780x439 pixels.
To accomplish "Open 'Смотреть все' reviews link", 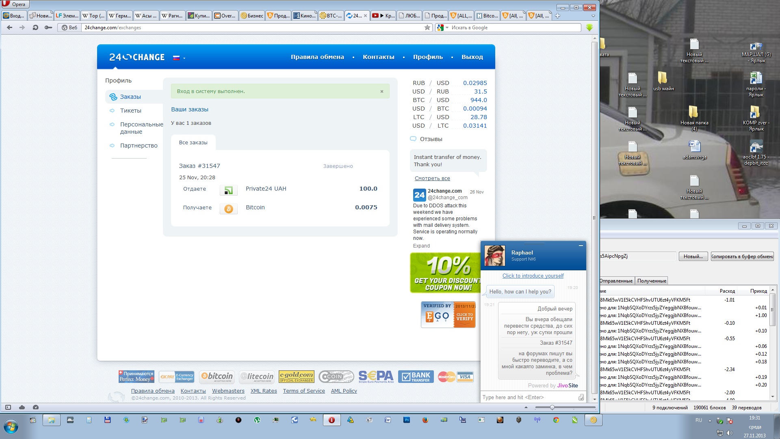I will pos(432,178).
